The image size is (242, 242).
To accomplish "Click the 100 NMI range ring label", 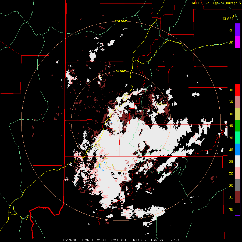I will tap(121, 21).
